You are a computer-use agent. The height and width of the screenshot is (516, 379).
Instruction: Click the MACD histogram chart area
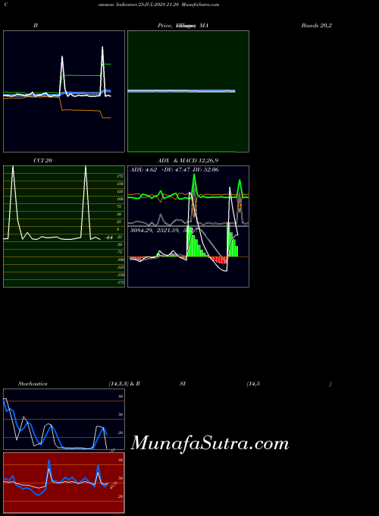(x=188, y=256)
